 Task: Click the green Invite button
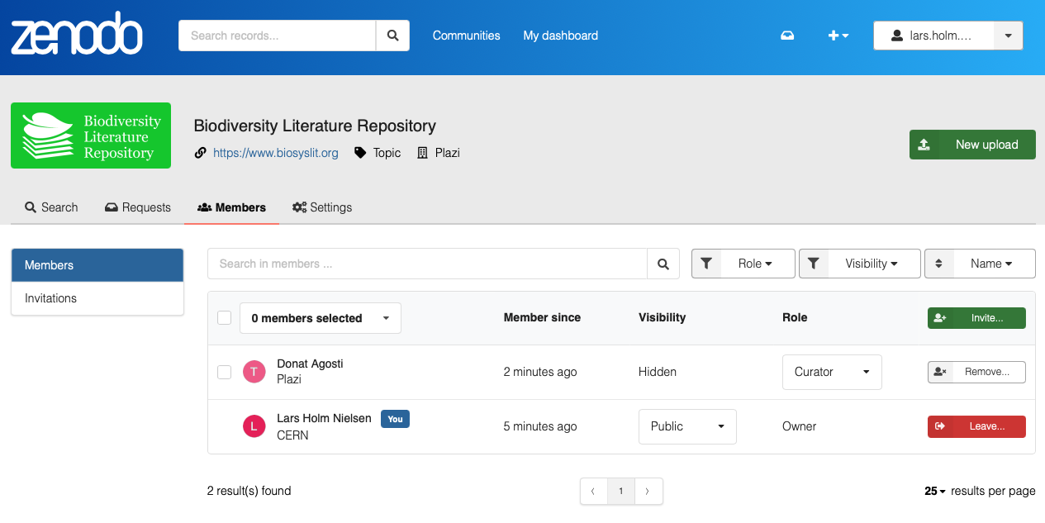pyautogui.click(x=976, y=318)
